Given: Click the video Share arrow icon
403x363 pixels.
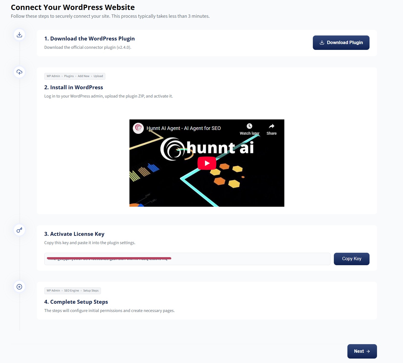Looking at the screenshot, I should [272, 126].
